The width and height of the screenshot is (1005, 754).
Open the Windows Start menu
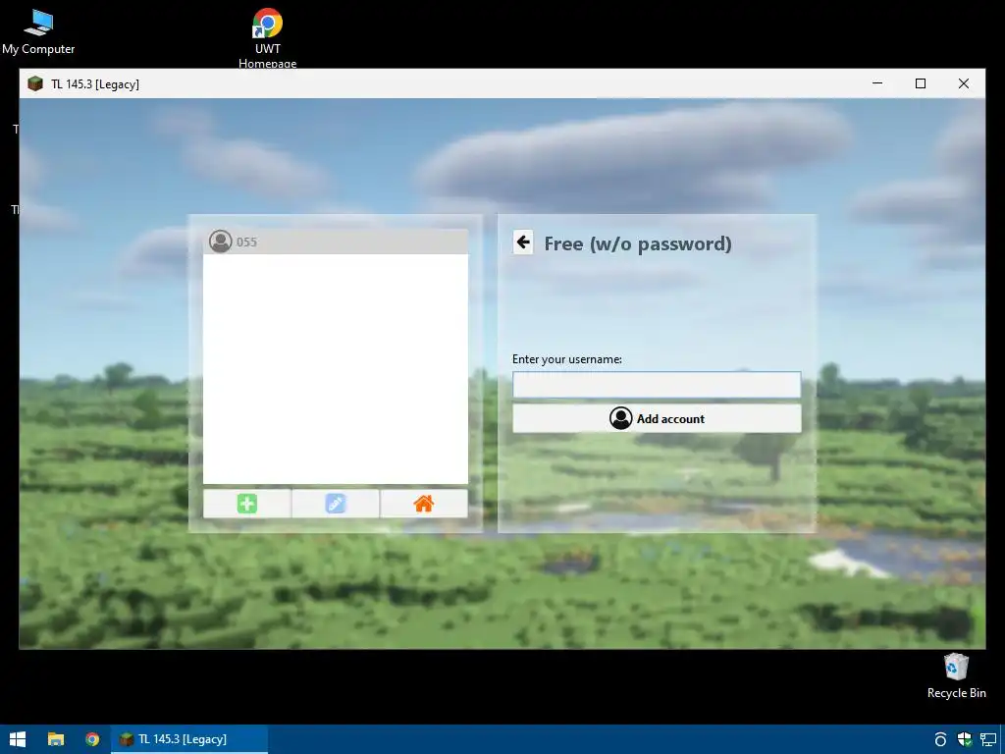[18, 739]
